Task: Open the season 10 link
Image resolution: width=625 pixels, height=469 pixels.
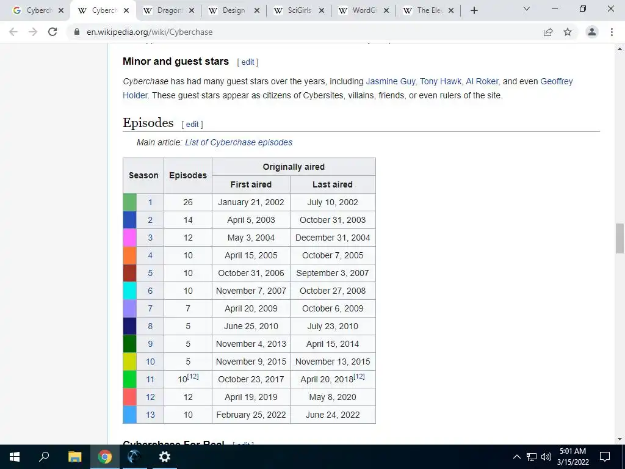Action: click(150, 362)
